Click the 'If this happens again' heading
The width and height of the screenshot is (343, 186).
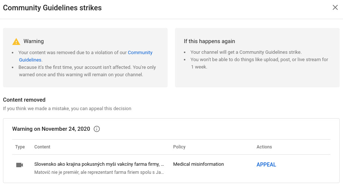pyautogui.click(x=209, y=41)
